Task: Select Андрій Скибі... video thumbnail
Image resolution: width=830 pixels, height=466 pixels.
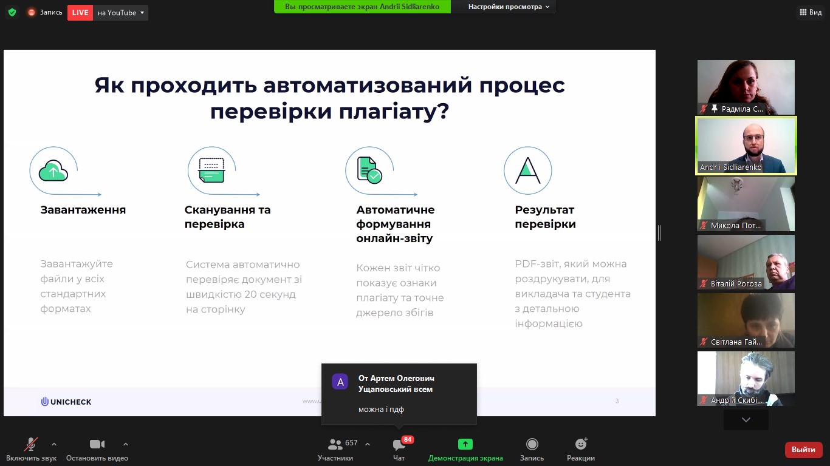Action: click(746, 379)
